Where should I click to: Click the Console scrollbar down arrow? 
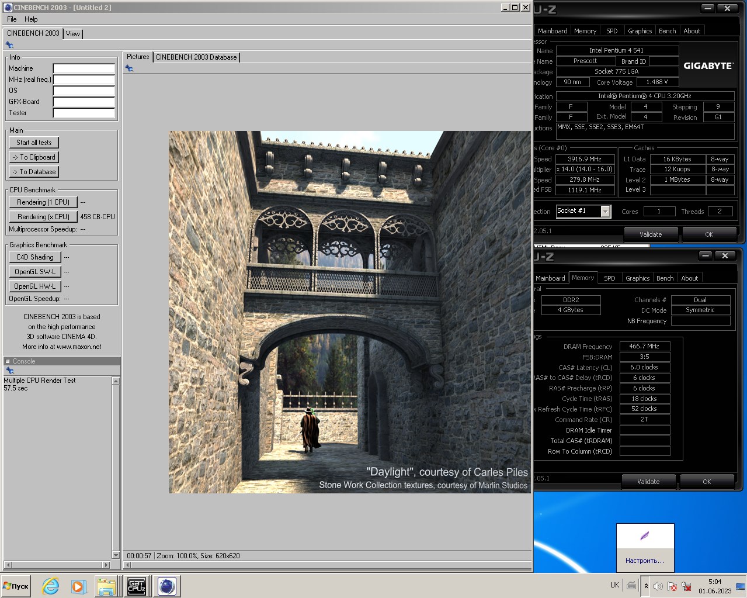116,555
